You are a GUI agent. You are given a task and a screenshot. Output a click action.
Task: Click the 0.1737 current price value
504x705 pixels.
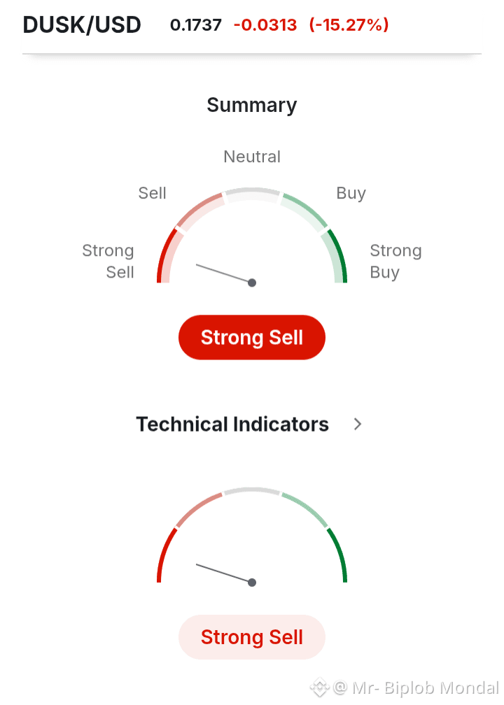point(196,25)
